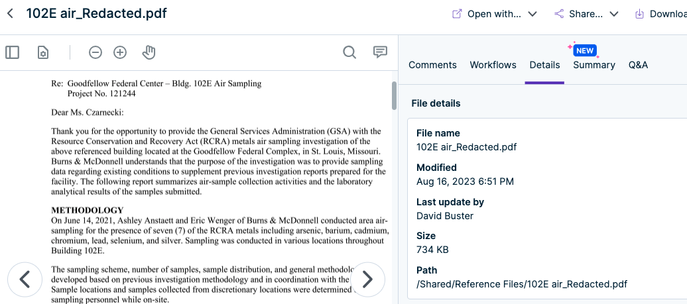
Task: Click the Open with button
Action: [x=487, y=14]
